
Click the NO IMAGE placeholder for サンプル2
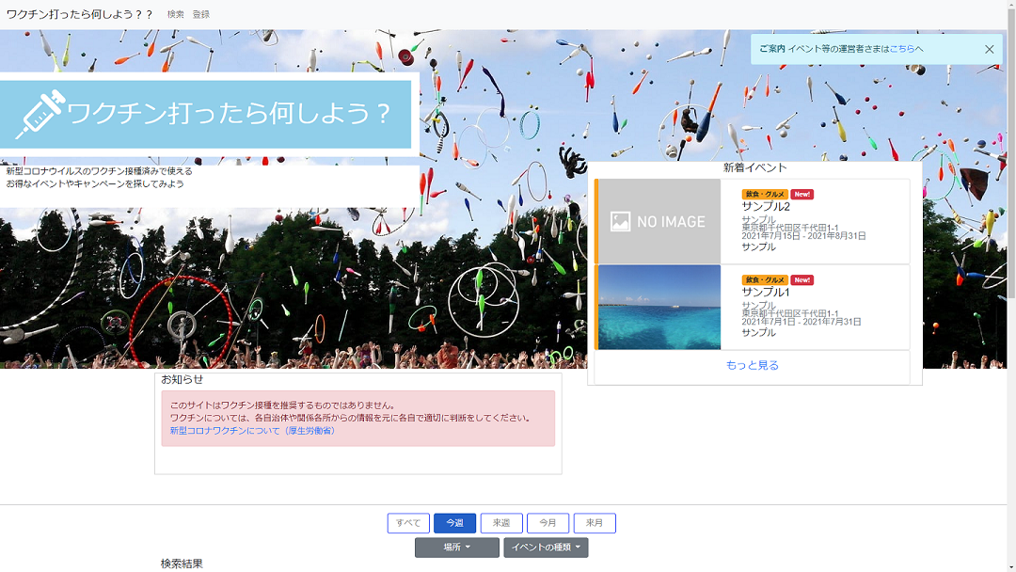[659, 222]
